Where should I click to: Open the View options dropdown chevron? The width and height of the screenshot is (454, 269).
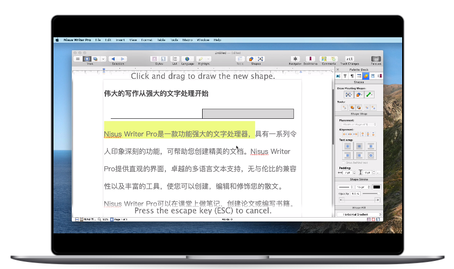pos(103,59)
